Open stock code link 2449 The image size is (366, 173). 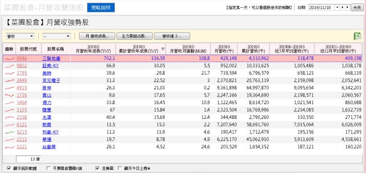[22, 80]
